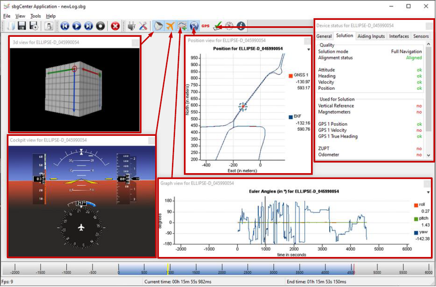Open the Position view map tool
This screenshot has height=287, width=436.
(x=182, y=25)
